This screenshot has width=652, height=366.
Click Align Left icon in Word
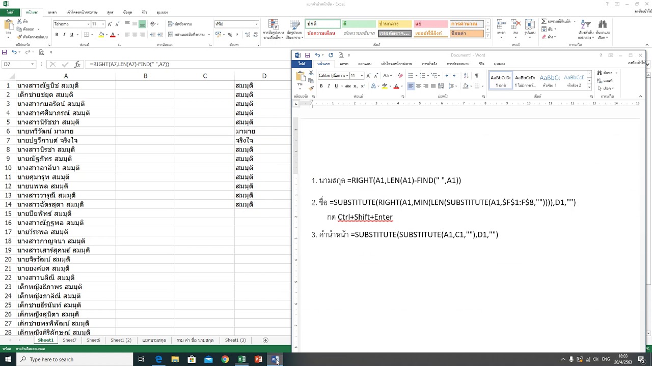point(411,86)
